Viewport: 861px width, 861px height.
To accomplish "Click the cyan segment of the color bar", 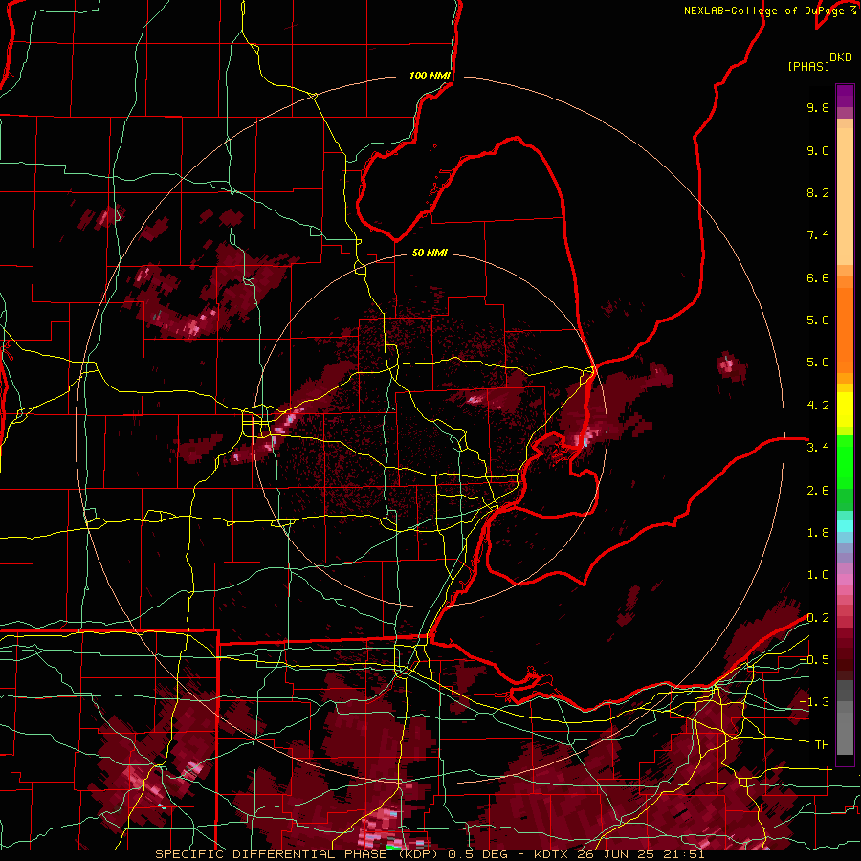I will pos(845,526).
